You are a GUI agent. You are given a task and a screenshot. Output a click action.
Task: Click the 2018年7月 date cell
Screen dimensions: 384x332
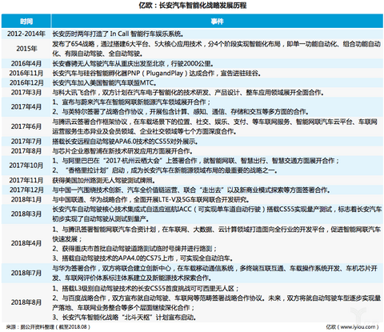pyautogui.click(x=26, y=273)
